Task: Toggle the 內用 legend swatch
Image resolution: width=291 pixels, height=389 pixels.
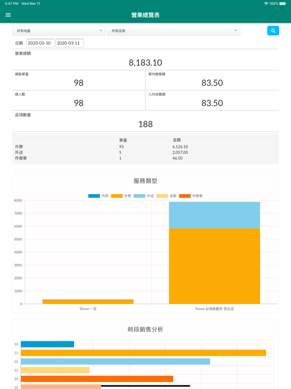Action: pyautogui.click(x=94, y=196)
